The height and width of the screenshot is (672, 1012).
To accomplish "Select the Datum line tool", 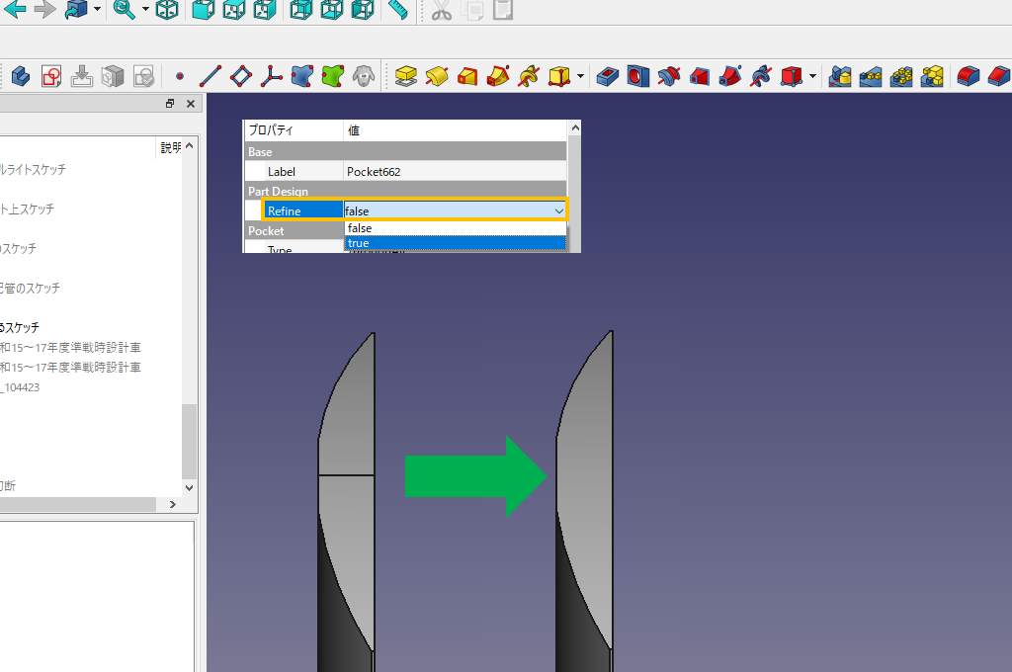I will pos(210,76).
